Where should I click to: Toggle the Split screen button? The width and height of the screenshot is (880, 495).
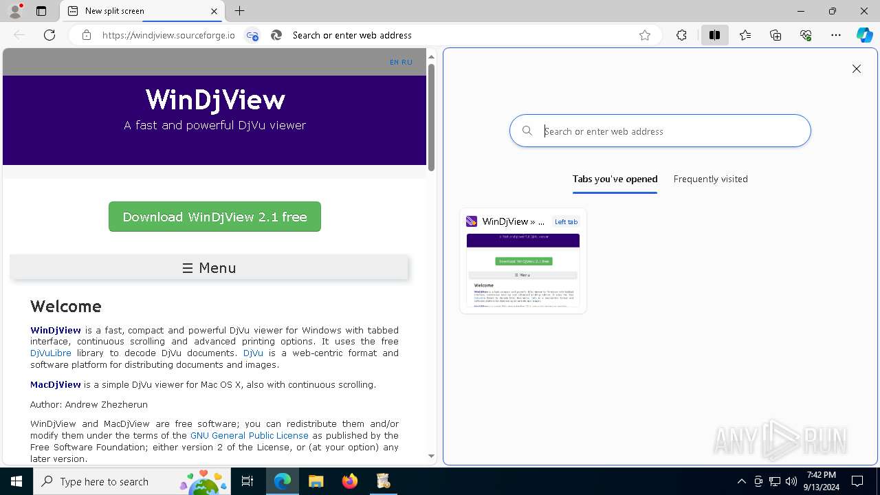pos(714,35)
